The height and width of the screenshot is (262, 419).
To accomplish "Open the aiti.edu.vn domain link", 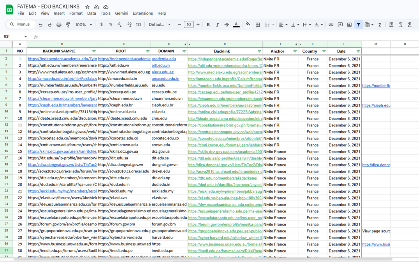I will coord(161,65).
